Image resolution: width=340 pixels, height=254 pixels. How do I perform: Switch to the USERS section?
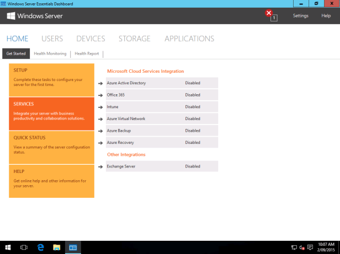click(x=52, y=39)
